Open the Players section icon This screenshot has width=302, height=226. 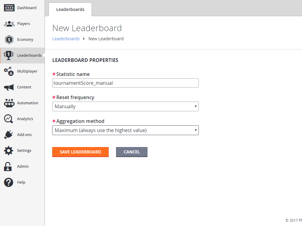click(x=9, y=23)
